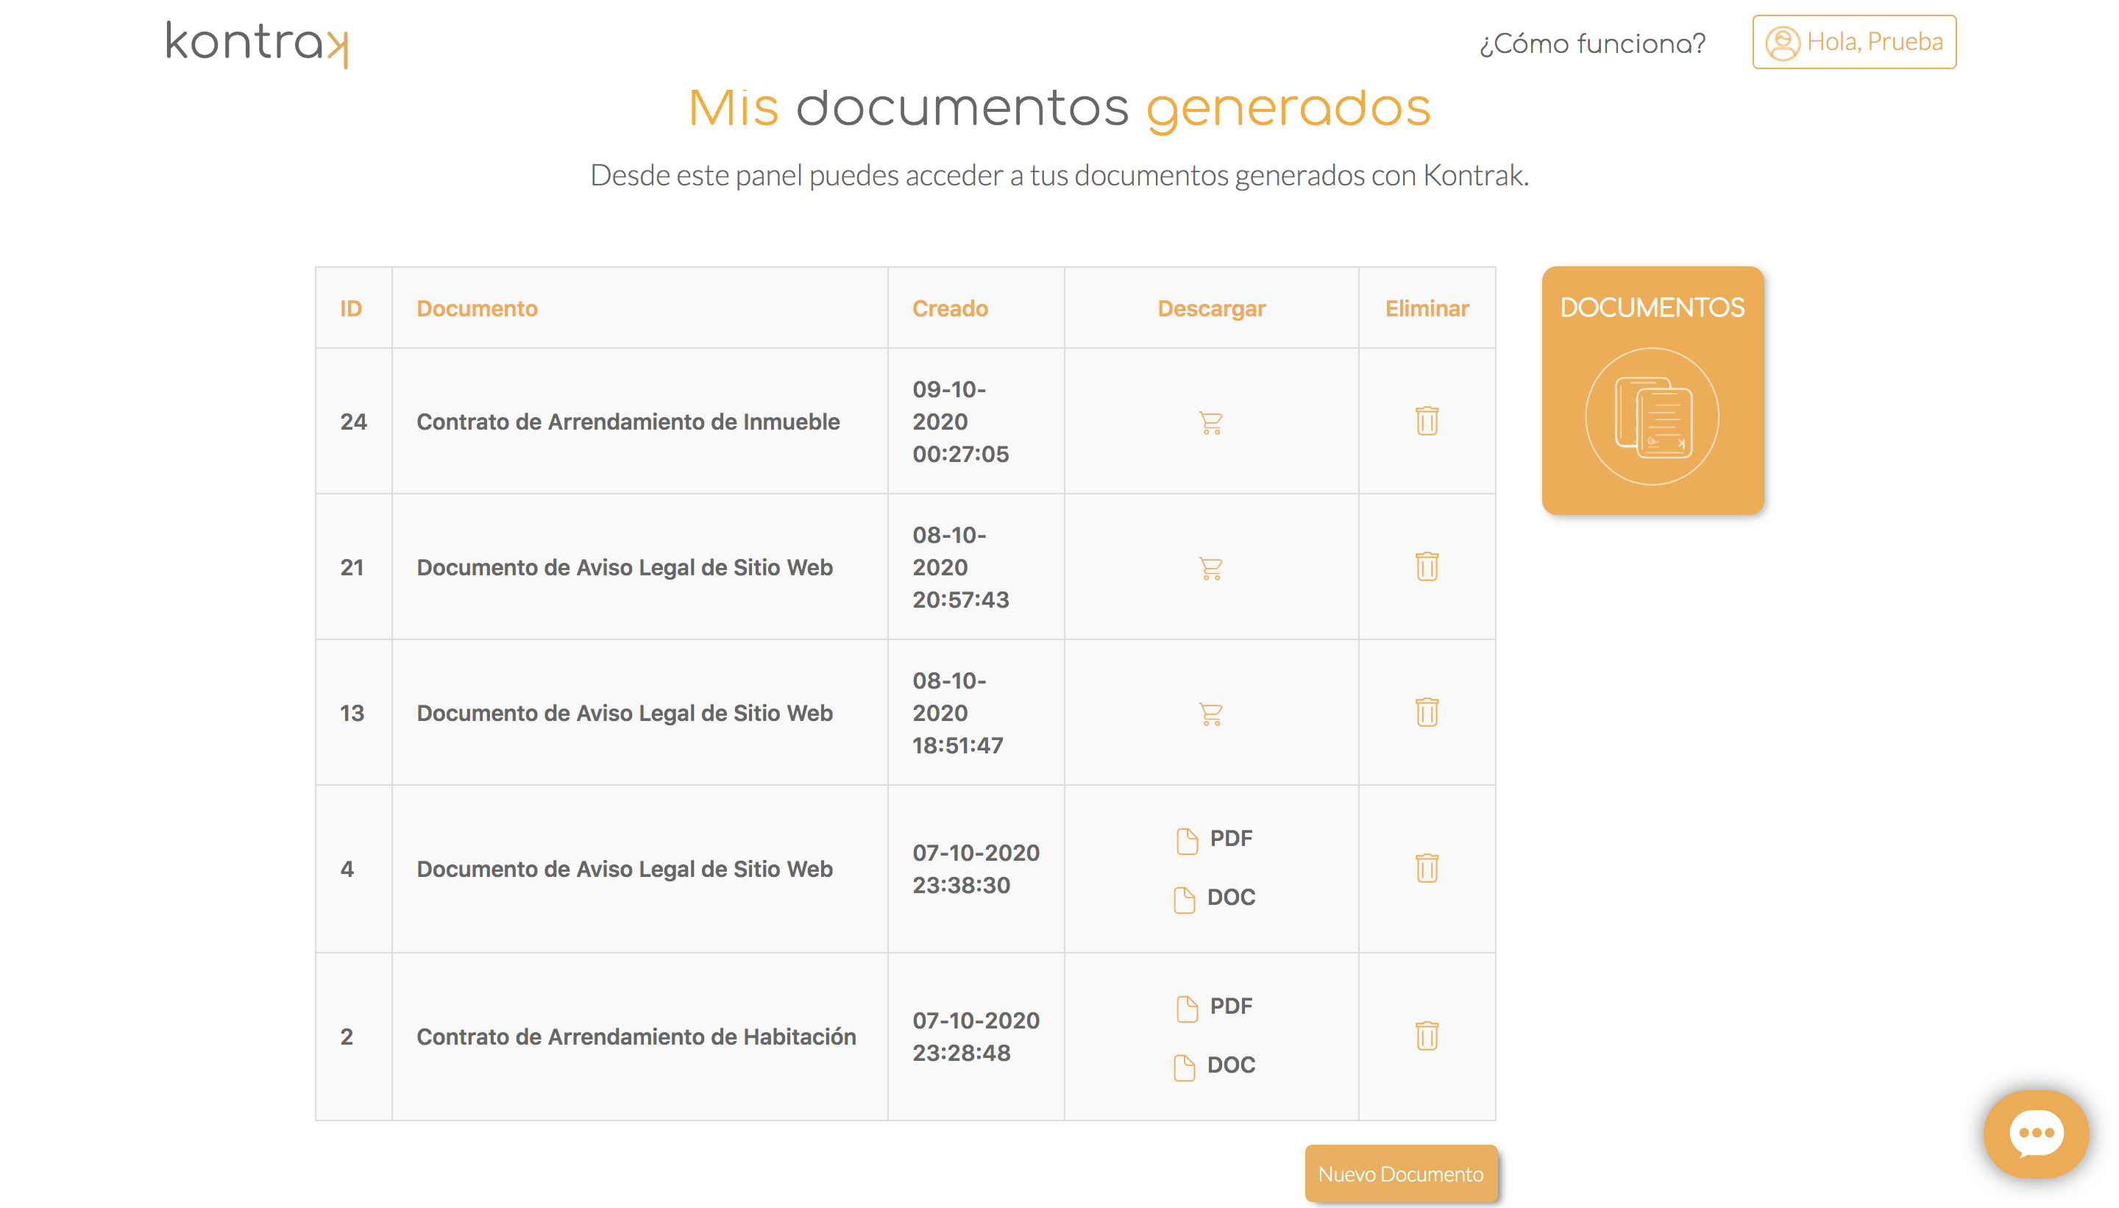Delete document 21 with the trash icon

click(x=1426, y=566)
